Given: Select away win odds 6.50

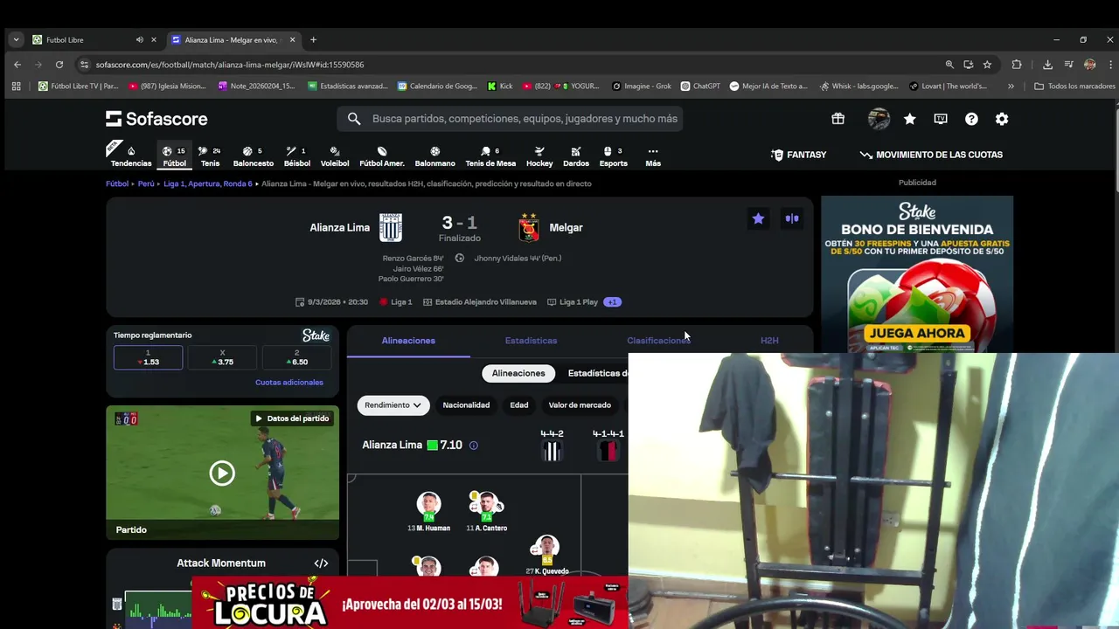Looking at the screenshot, I should point(296,357).
